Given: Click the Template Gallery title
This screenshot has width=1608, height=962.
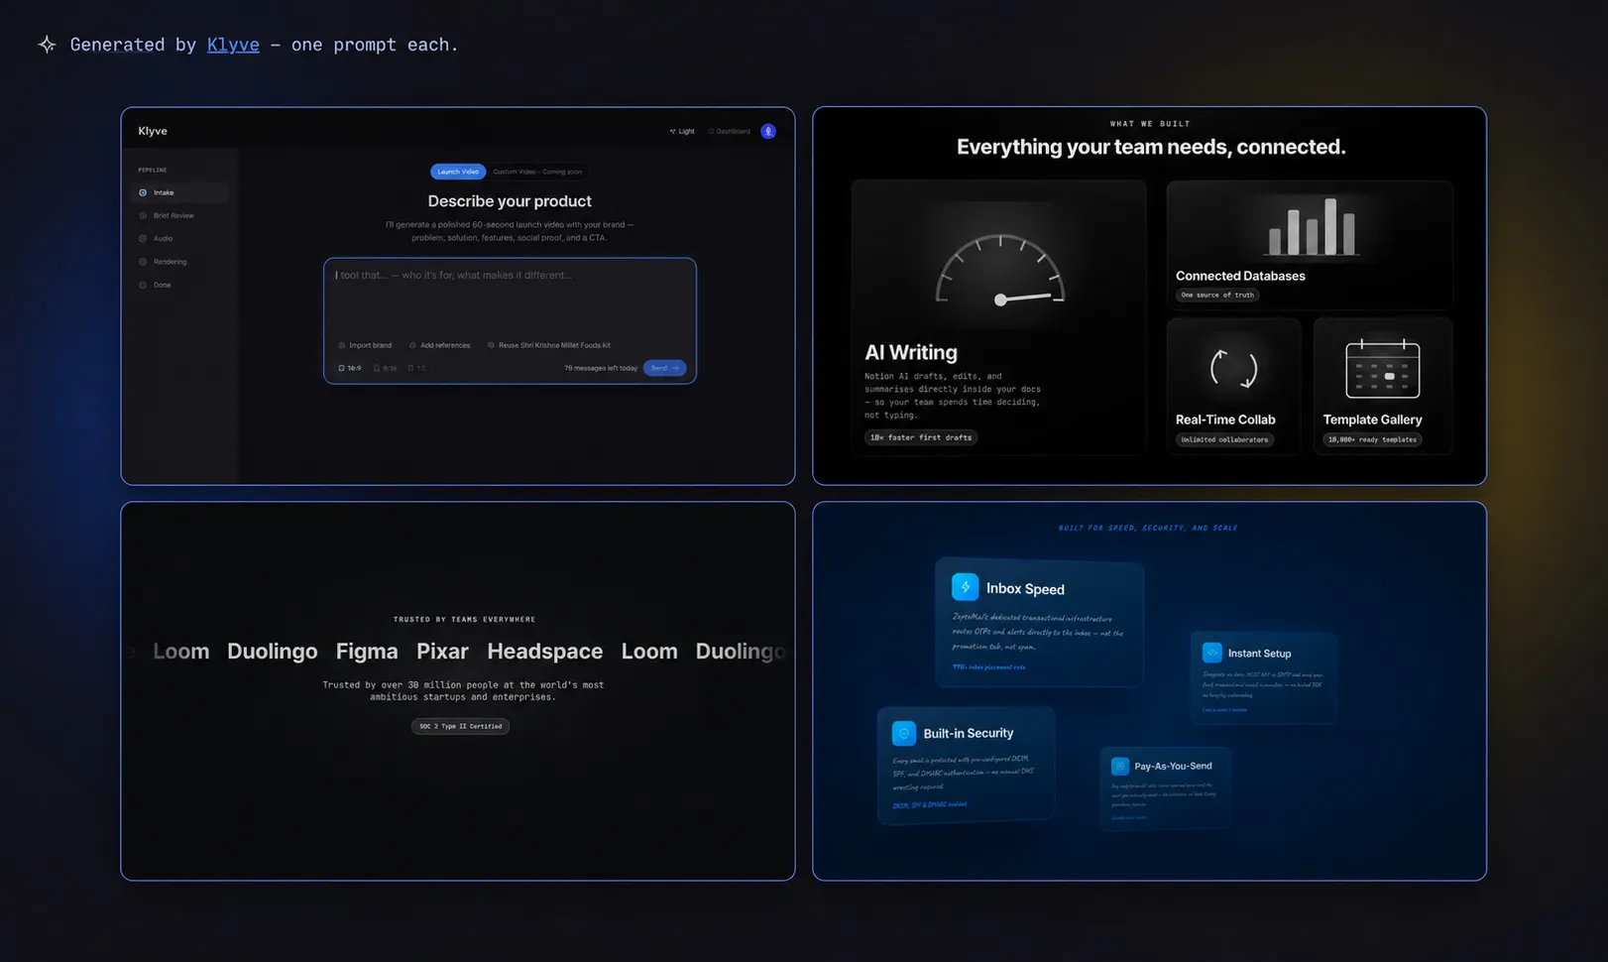Looking at the screenshot, I should tap(1372, 420).
